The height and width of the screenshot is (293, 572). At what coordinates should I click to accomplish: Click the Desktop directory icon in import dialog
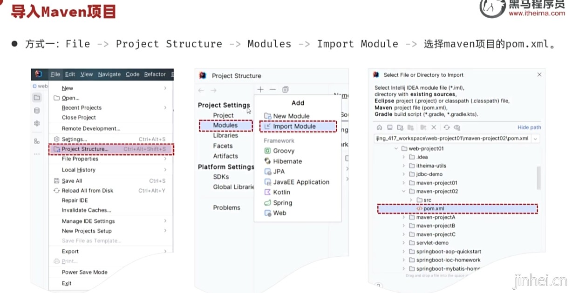point(390,127)
